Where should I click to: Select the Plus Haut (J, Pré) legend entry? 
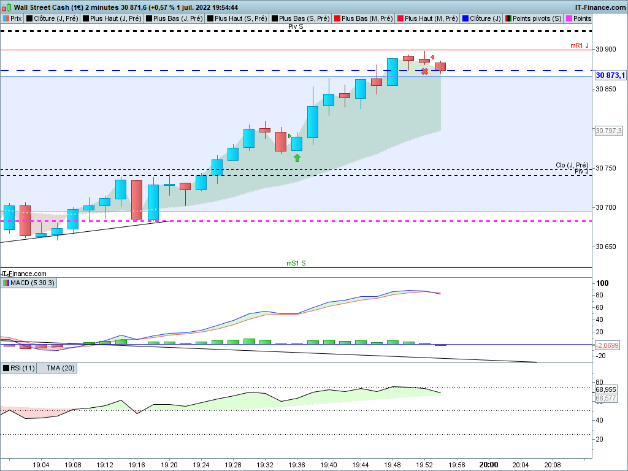point(112,18)
